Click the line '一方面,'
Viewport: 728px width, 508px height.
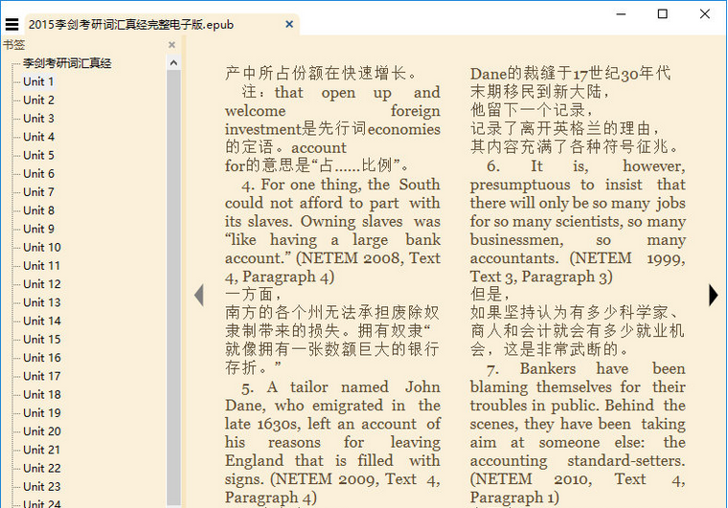254,295
